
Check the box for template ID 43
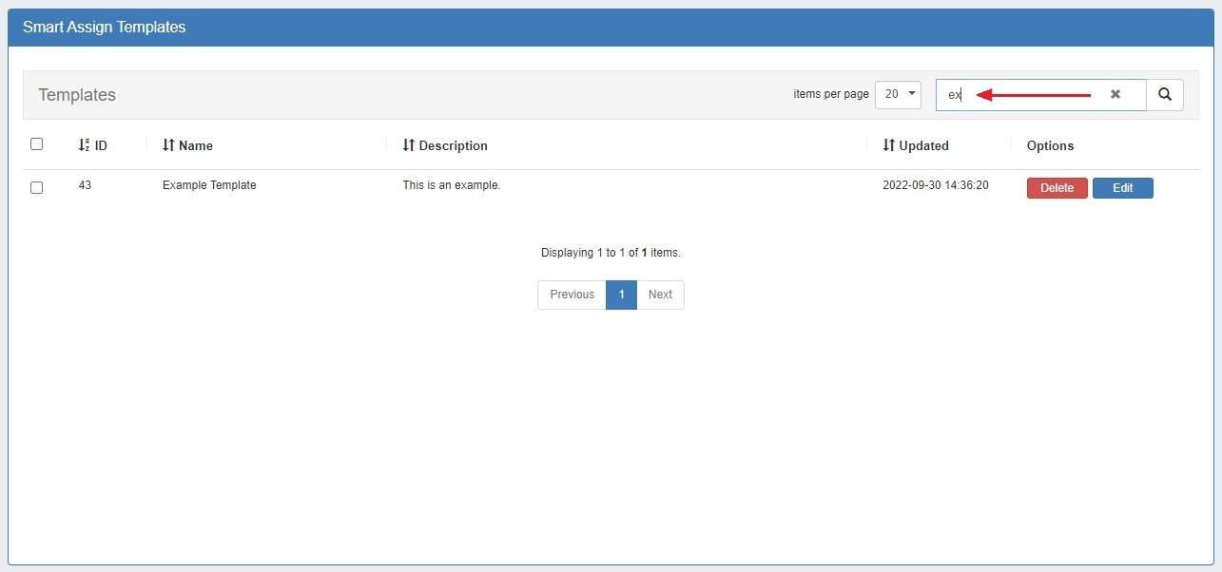pyautogui.click(x=37, y=187)
